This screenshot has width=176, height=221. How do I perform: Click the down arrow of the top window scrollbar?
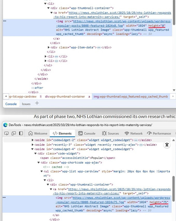pyautogui.click(x=174, y=90)
